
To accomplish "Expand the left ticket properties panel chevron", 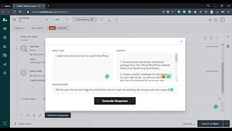I will click(17, 48).
